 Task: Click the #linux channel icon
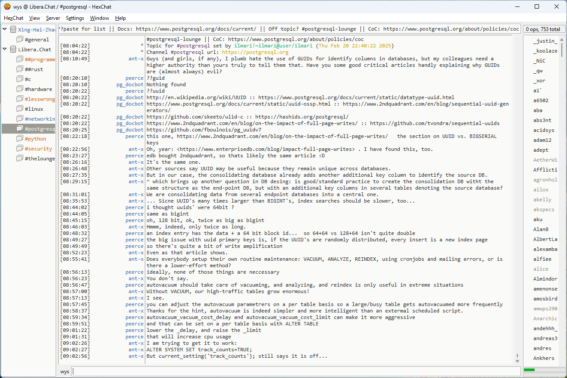(x=20, y=109)
